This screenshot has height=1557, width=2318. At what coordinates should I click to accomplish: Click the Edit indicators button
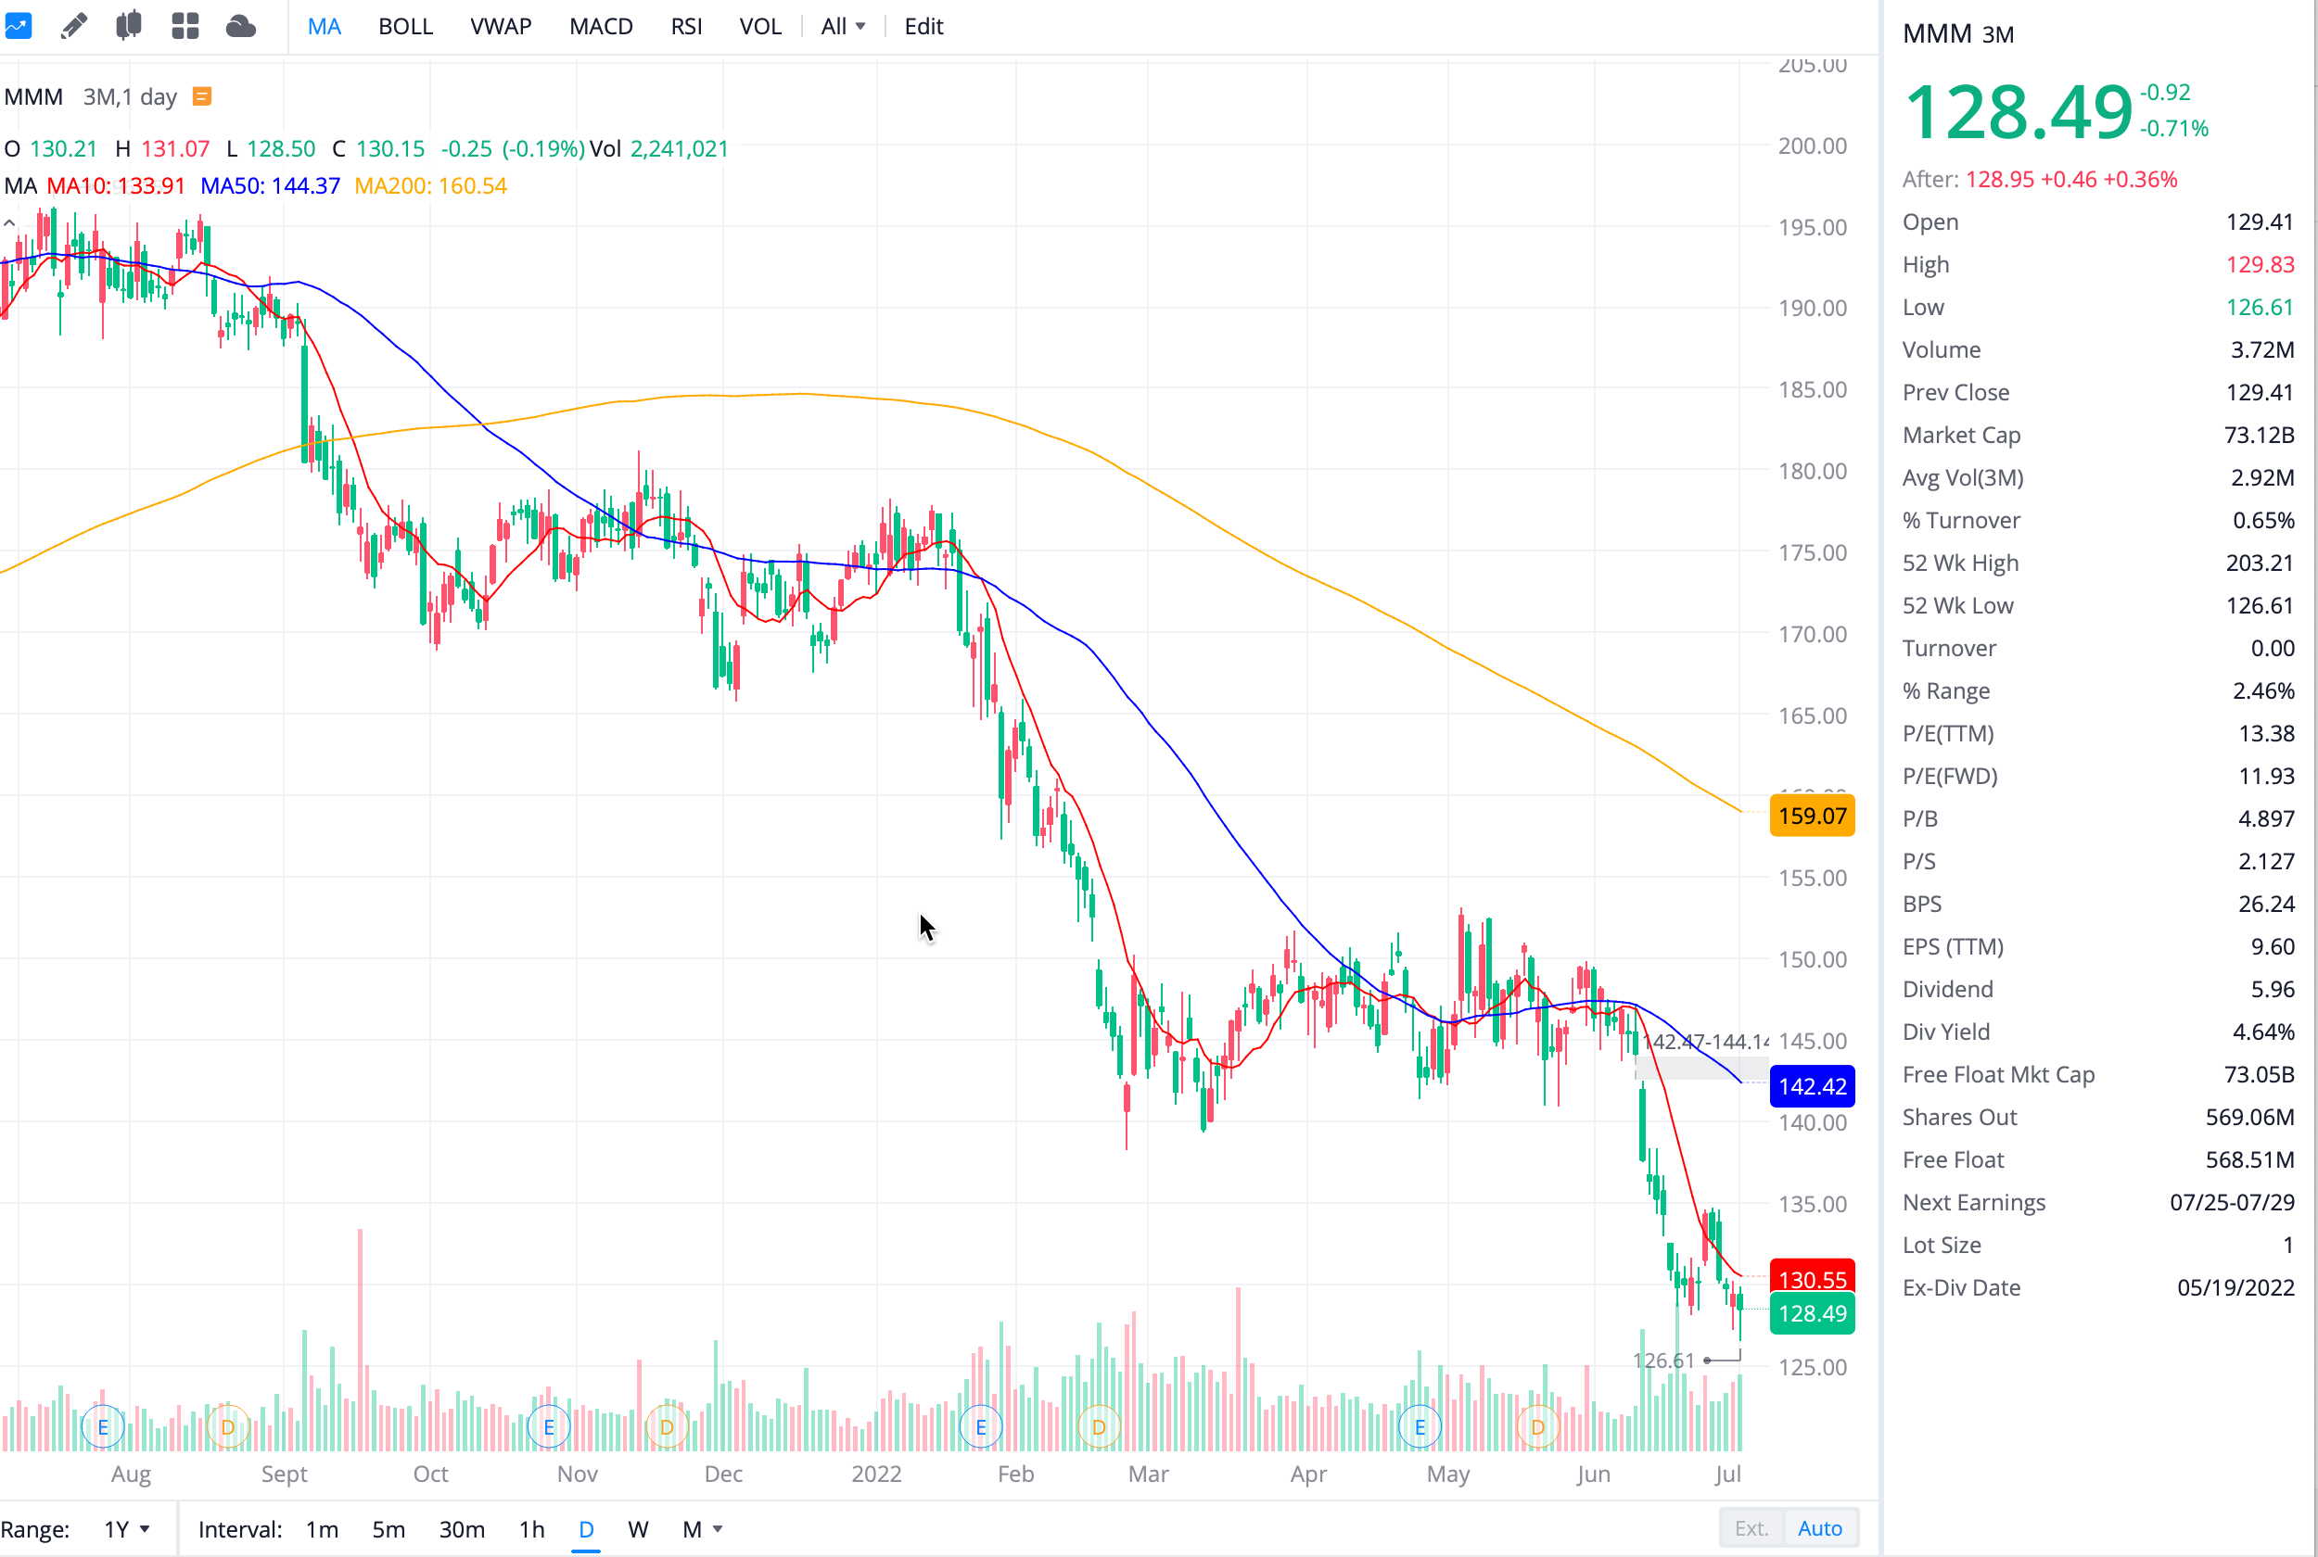923,27
